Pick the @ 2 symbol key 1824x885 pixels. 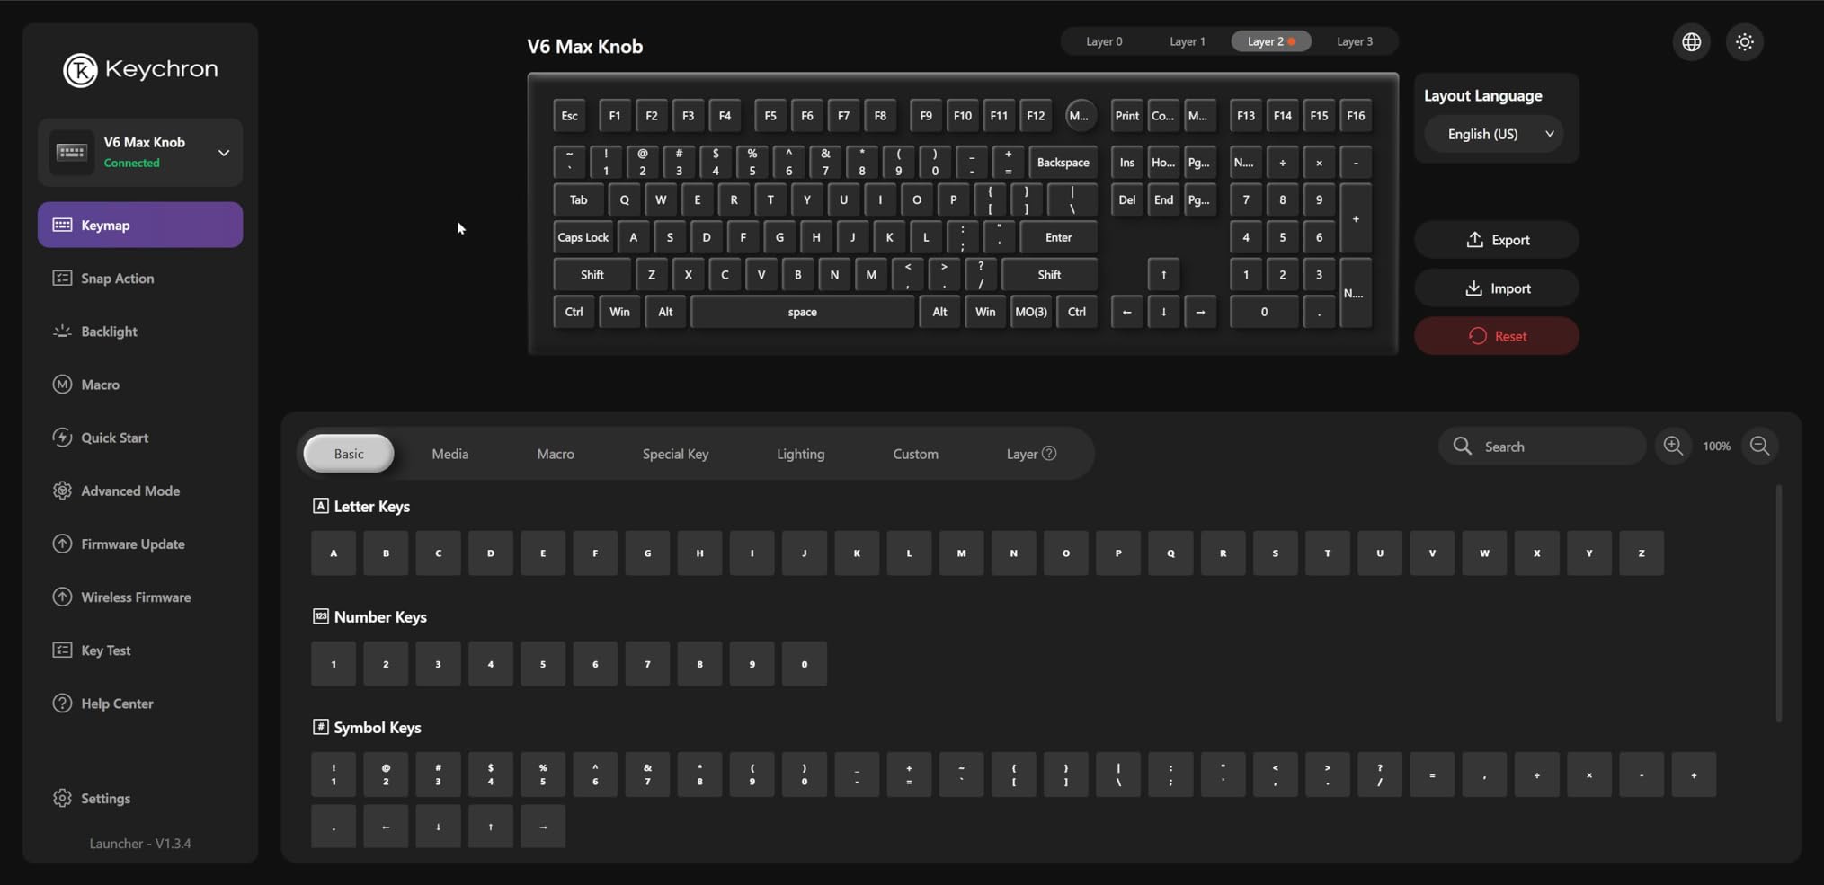click(x=386, y=774)
